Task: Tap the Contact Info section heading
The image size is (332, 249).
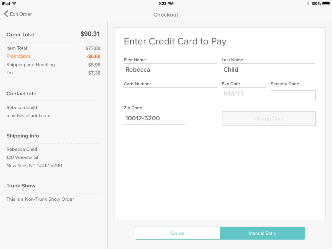Action: 21,94
